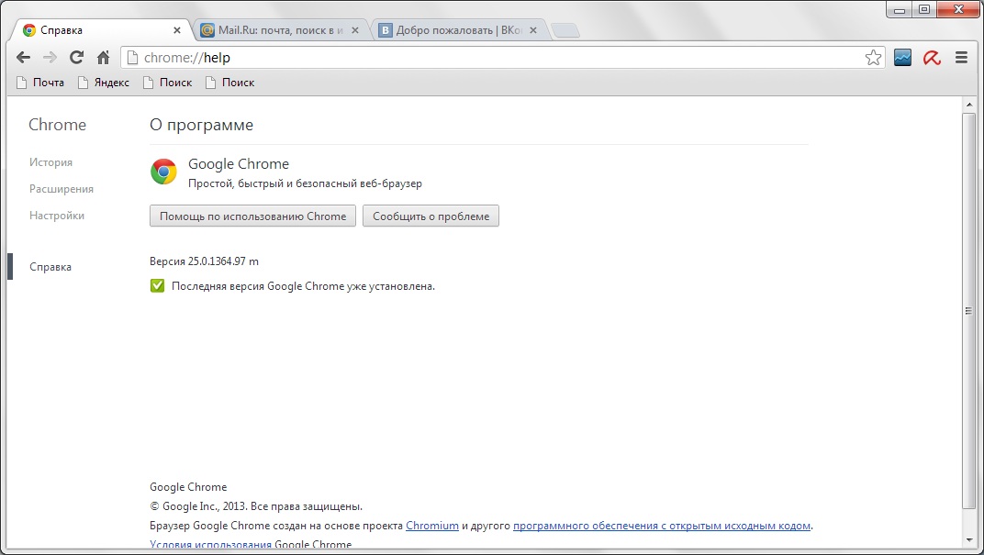Open the first Поиск bookmark
Screen dimensions: 984x555
point(168,83)
